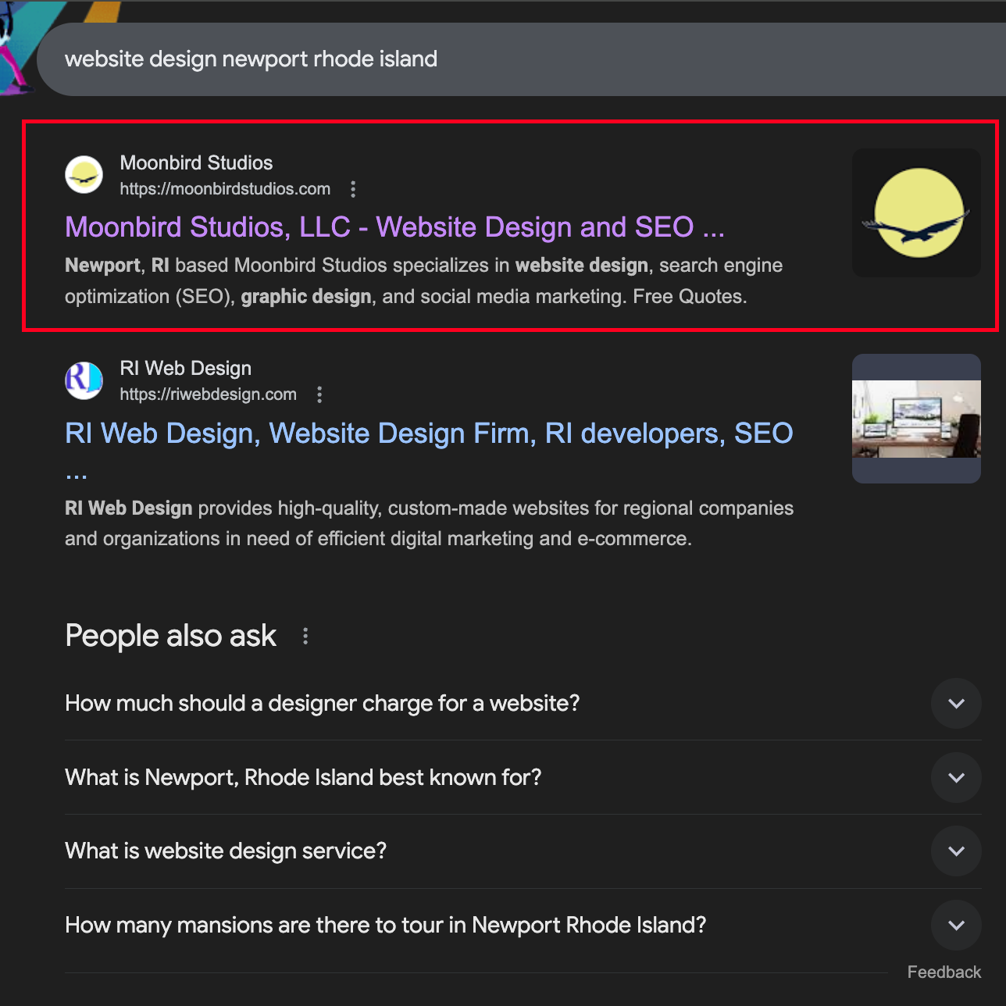This screenshot has height=1006, width=1006.
Task: Click the RI Web Design desk workspace image
Action: coord(915,418)
